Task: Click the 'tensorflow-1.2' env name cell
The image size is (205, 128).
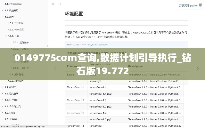Action: point(107,113)
